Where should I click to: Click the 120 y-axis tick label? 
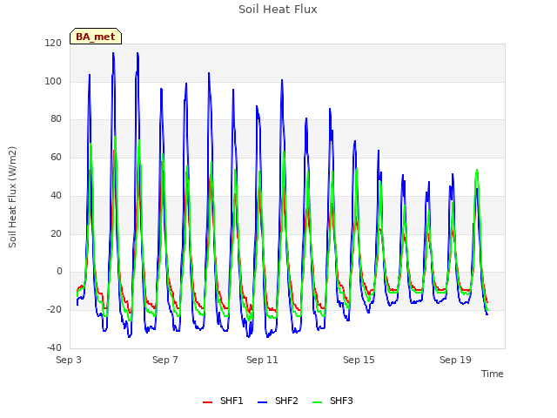(x=53, y=43)
